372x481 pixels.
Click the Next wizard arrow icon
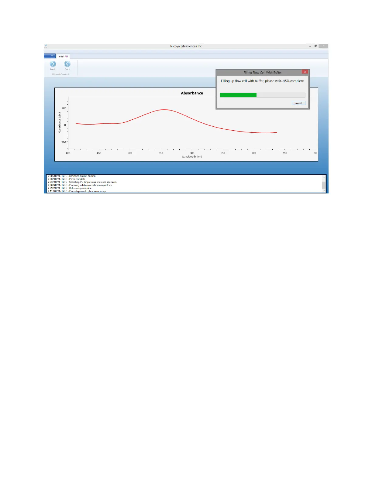pyautogui.click(x=53, y=64)
